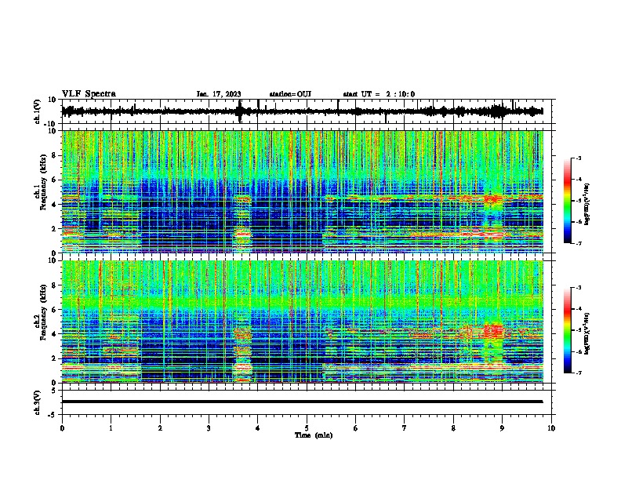Click time axis tick label "9"
Screen dimensions: 621x480
click(x=502, y=428)
